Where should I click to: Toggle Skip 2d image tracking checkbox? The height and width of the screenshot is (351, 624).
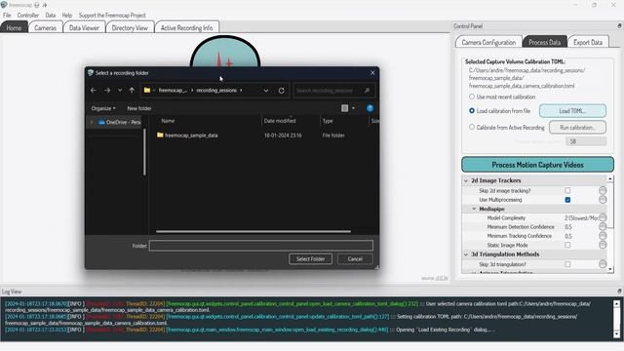point(567,191)
